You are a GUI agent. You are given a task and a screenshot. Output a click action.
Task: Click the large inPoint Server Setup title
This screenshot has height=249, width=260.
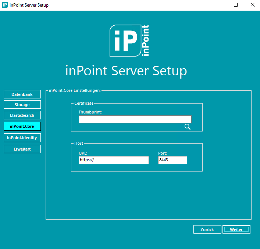pos(126,71)
